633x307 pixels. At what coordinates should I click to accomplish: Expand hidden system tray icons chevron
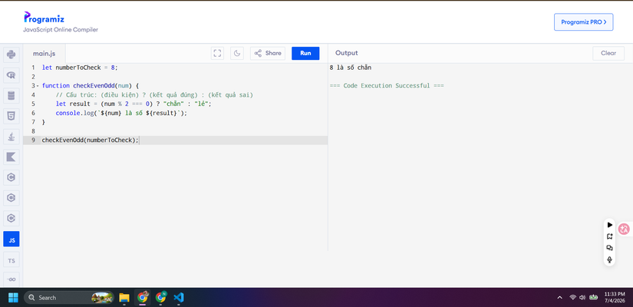(559, 298)
